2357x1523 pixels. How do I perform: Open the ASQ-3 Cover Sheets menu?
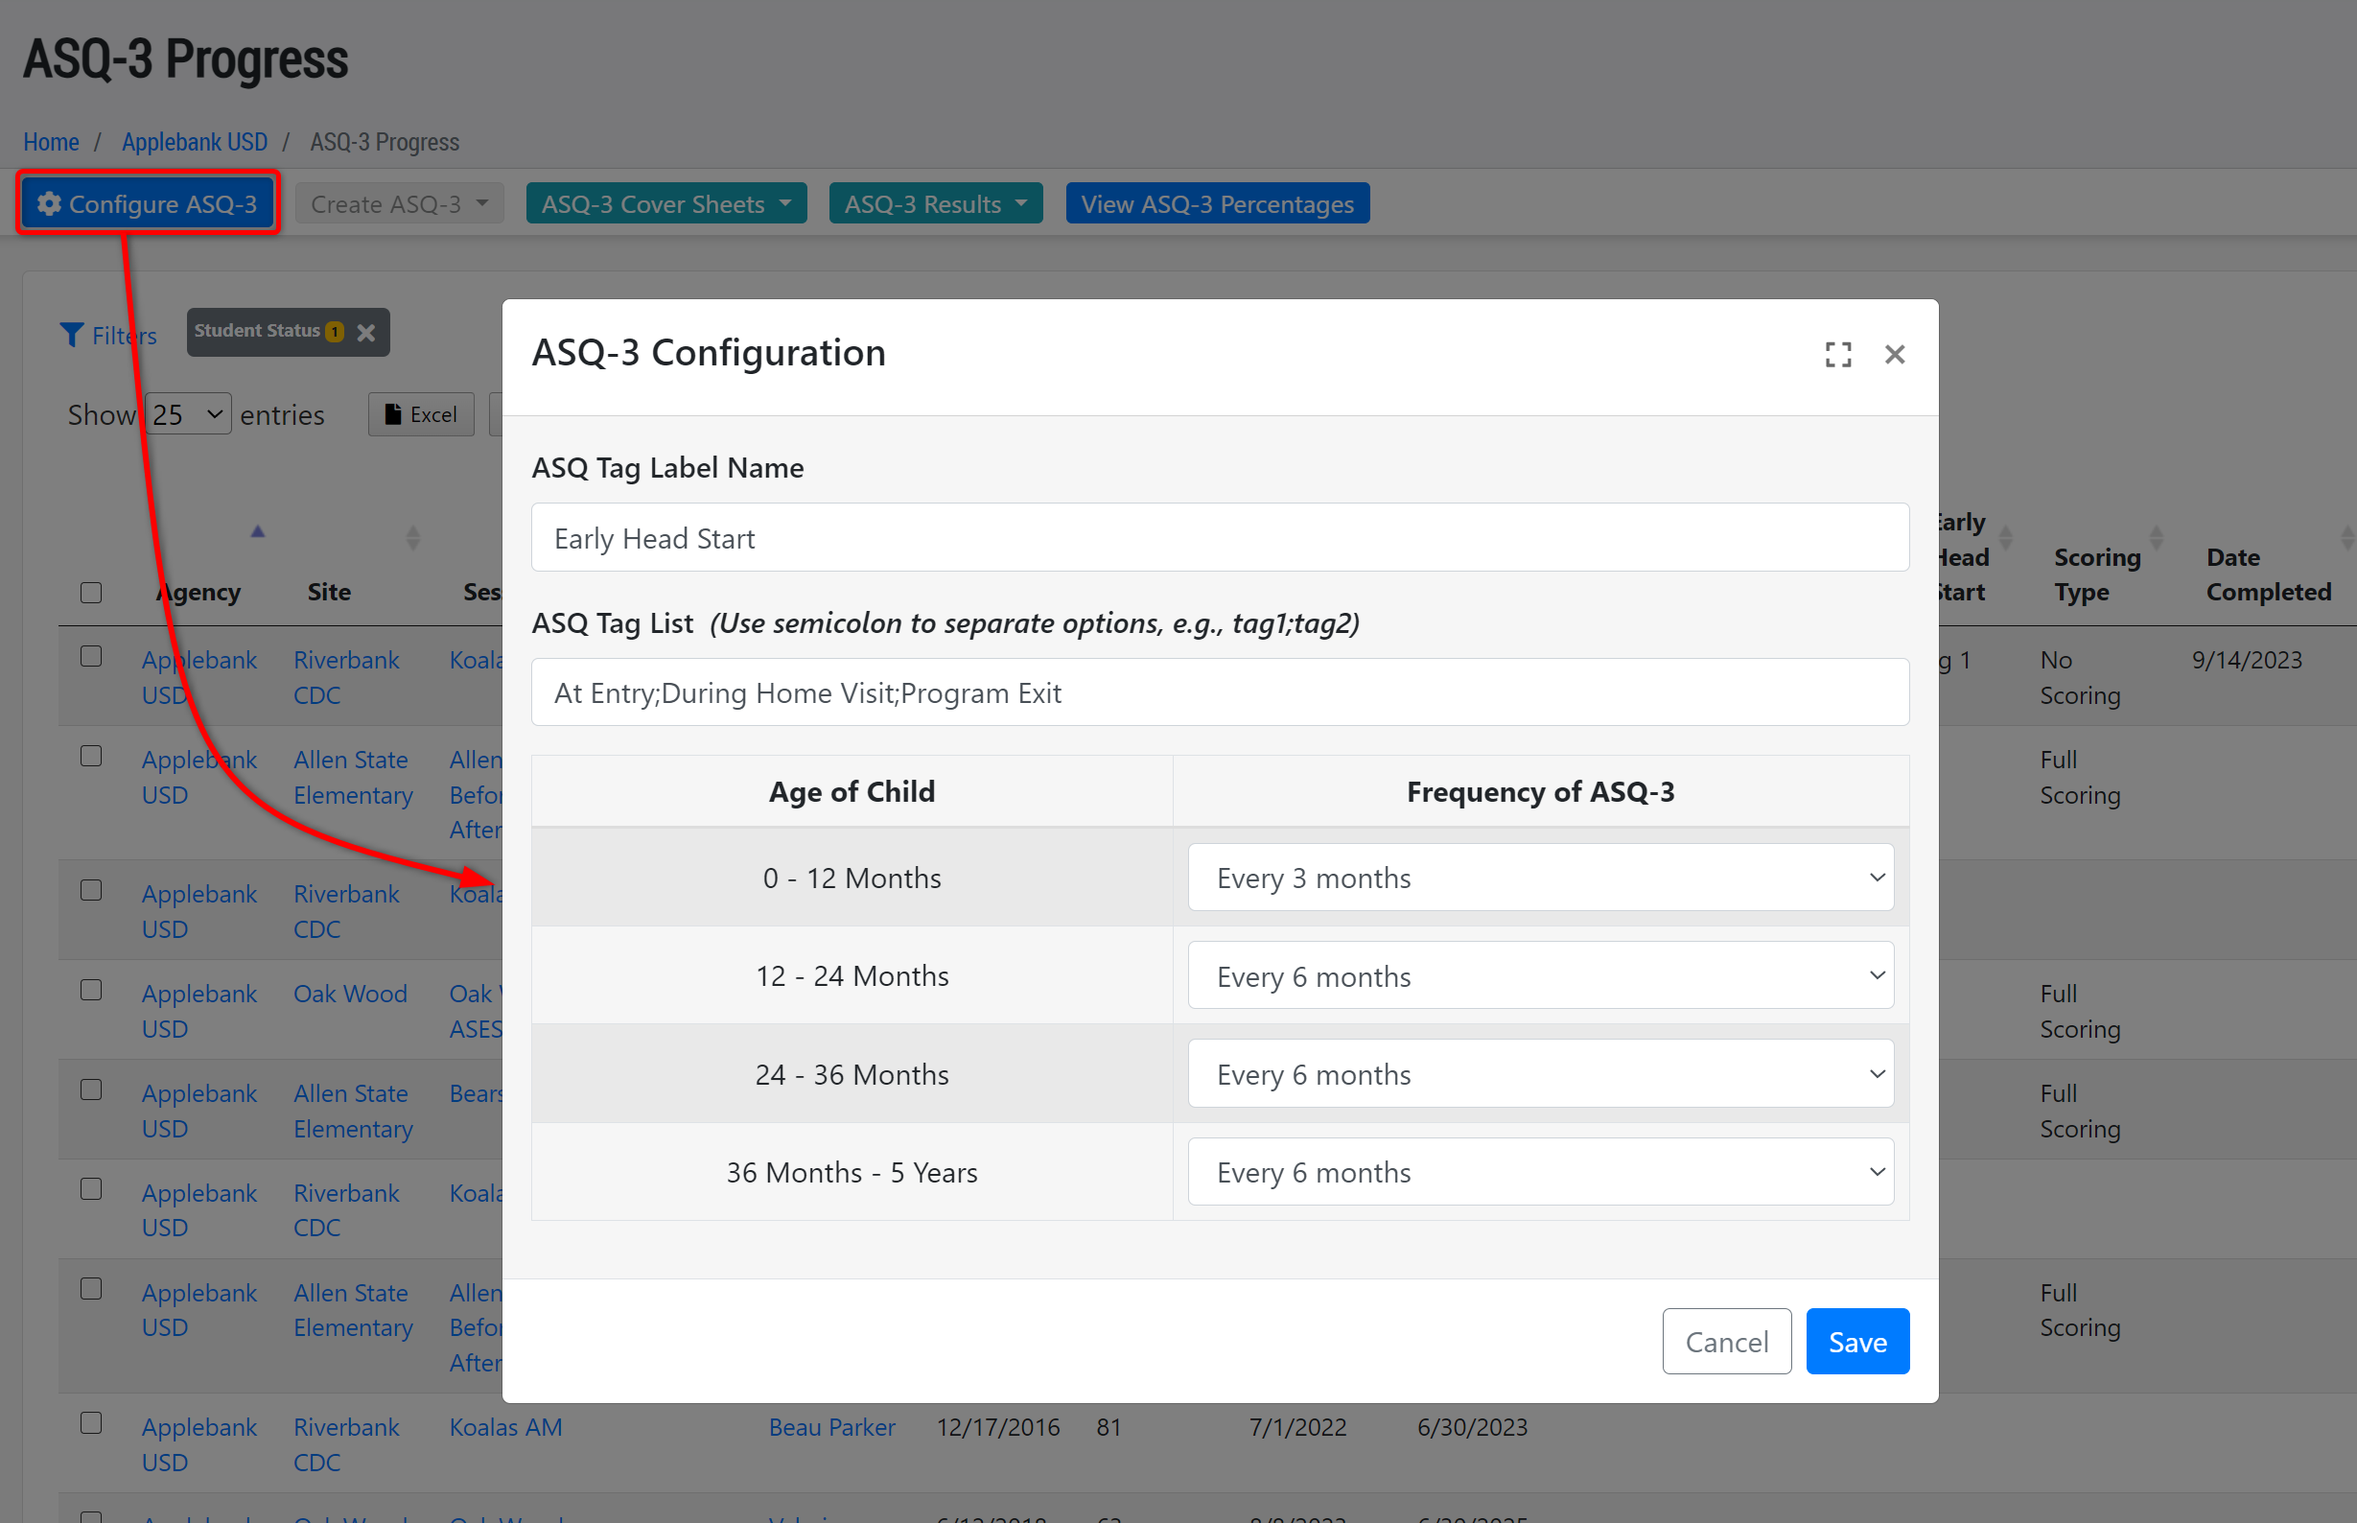665,203
